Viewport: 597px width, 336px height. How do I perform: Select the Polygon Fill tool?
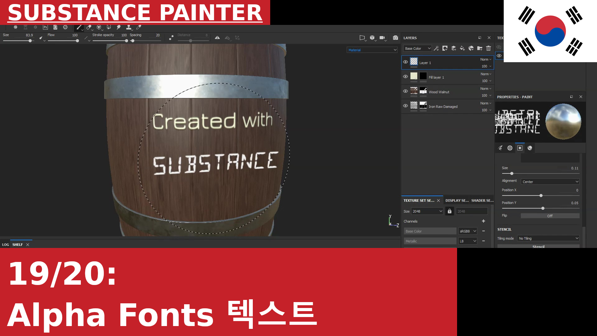(x=109, y=27)
